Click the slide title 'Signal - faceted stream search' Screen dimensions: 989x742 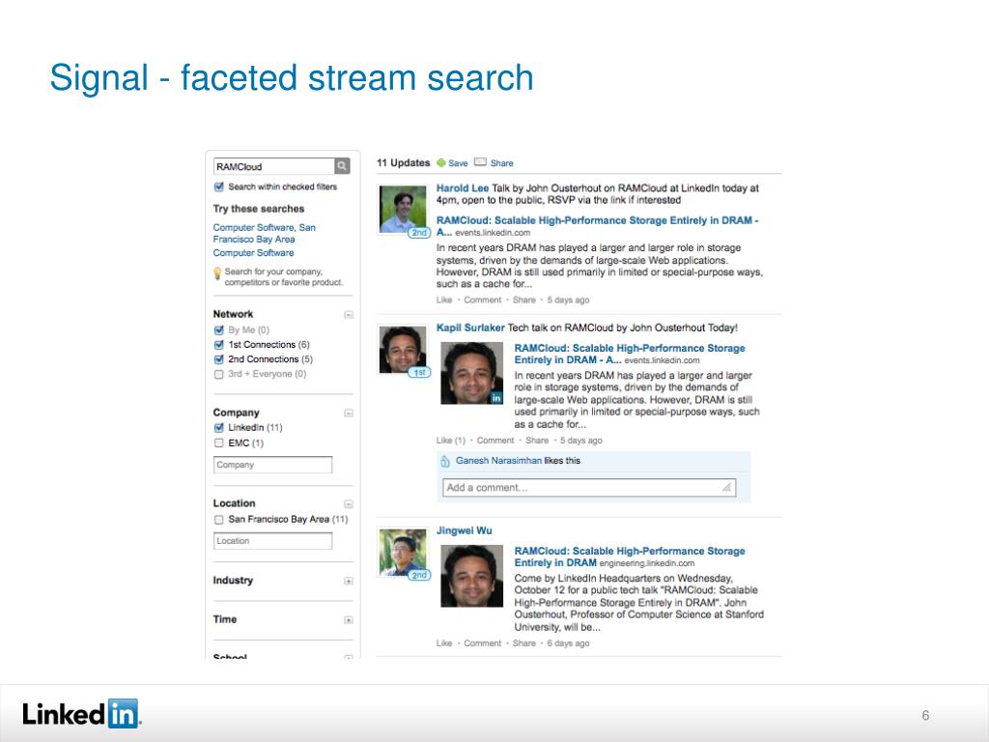point(292,77)
